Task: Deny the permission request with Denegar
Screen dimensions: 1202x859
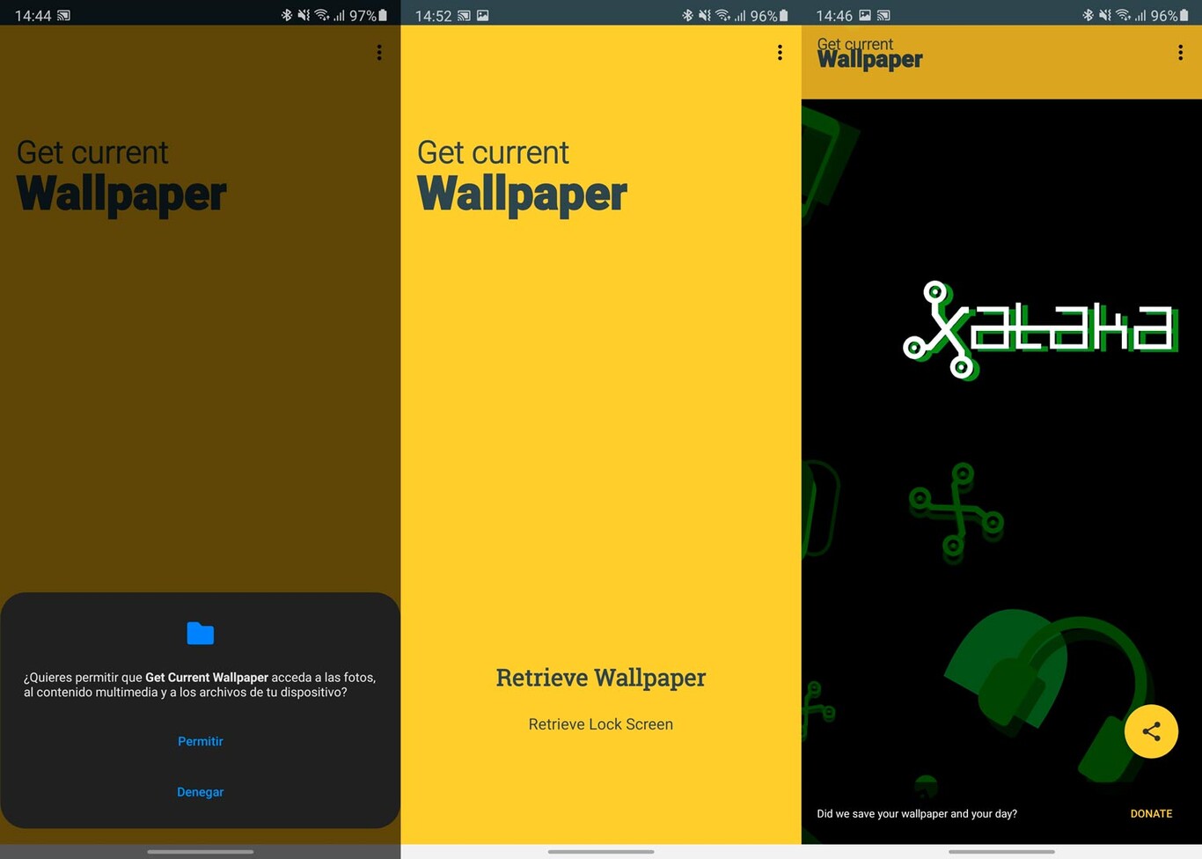Action: pyautogui.click(x=200, y=791)
